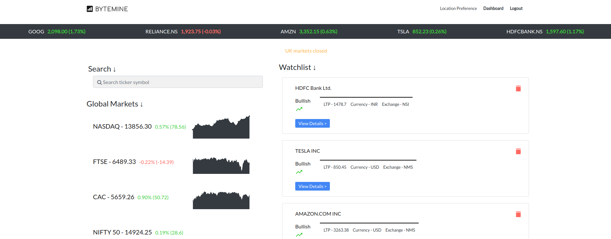This screenshot has height=239, width=611.
Task: Click Currency - INR label
Action: [x=364, y=104]
